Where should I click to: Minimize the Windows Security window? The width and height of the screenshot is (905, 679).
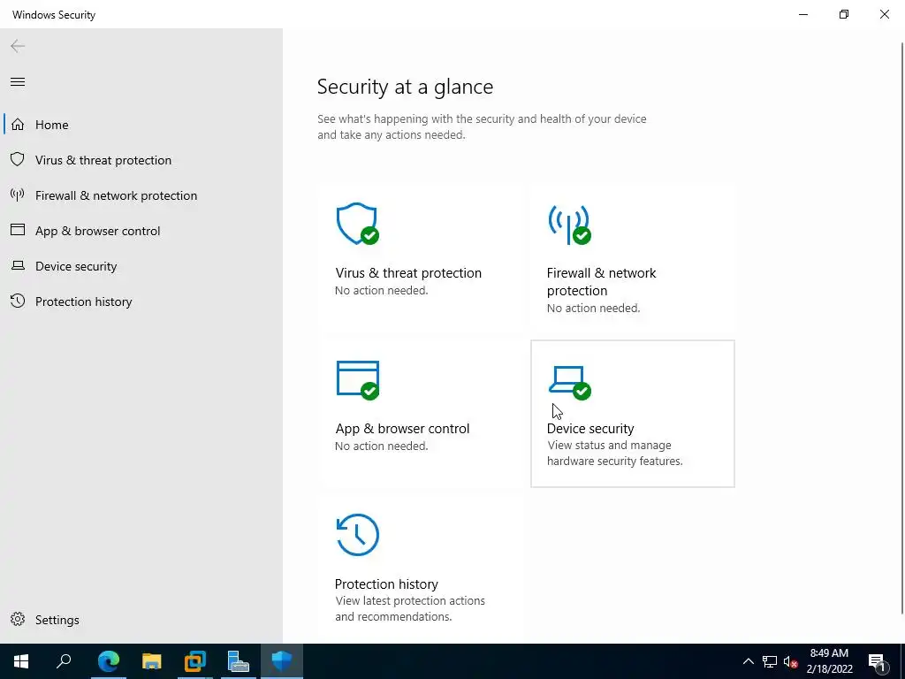click(x=803, y=14)
